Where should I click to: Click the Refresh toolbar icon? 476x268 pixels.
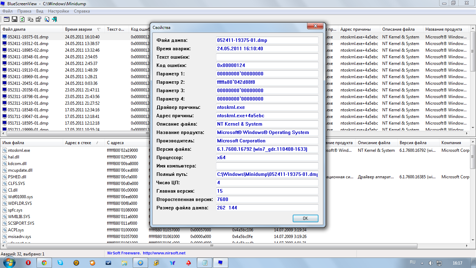[22, 19]
